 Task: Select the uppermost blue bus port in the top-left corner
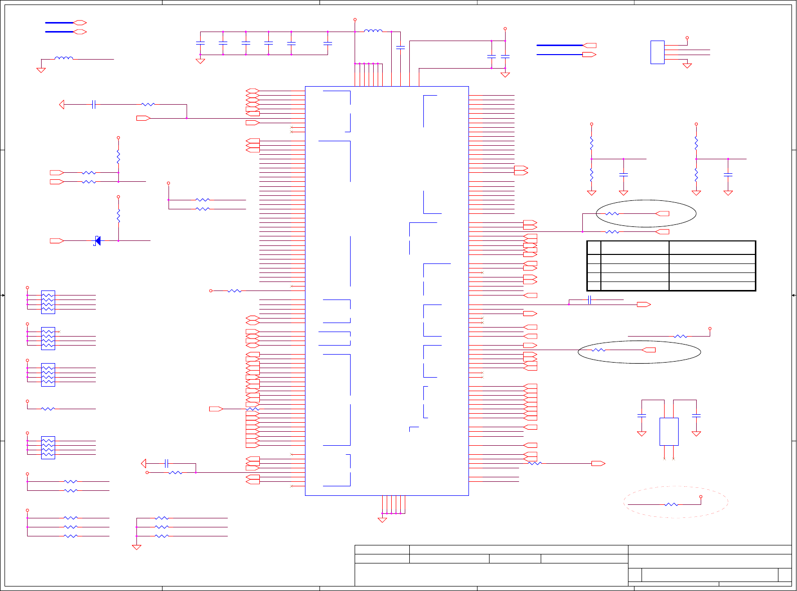tap(80, 23)
